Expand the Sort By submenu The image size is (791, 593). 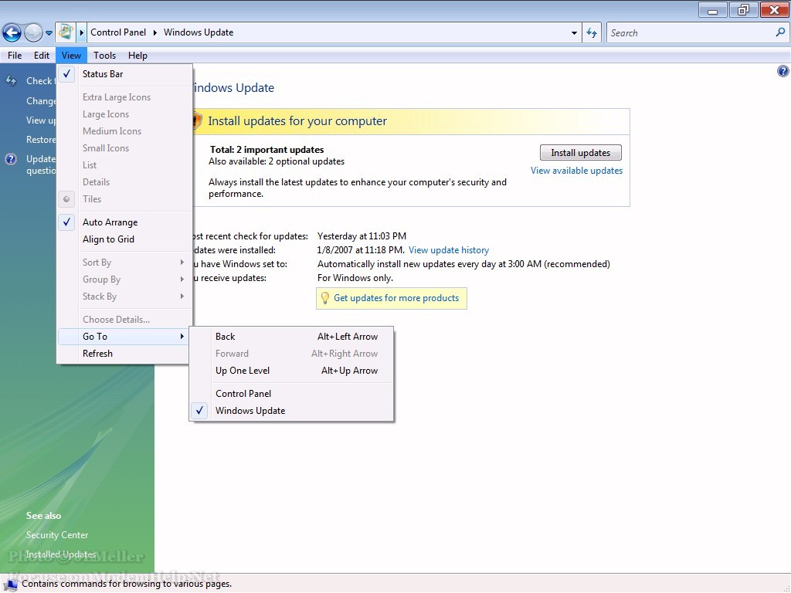click(124, 263)
